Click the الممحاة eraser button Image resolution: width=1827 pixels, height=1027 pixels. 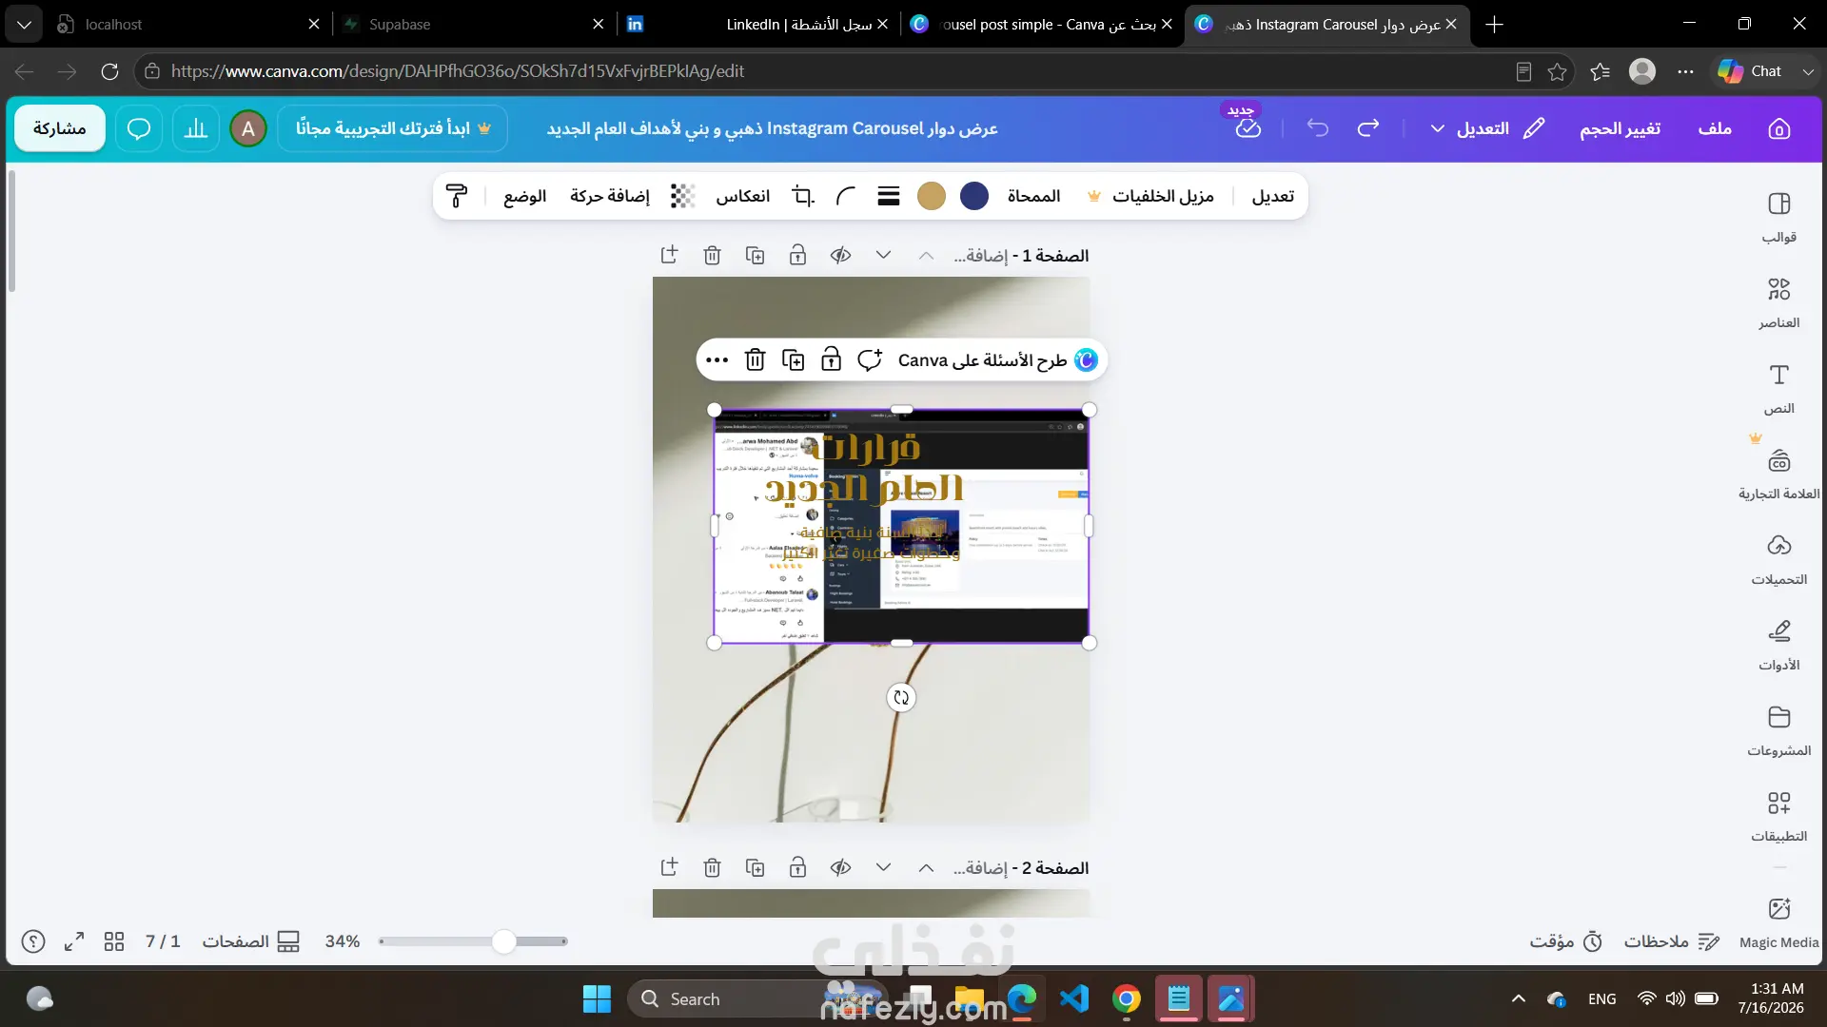[1033, 196]
